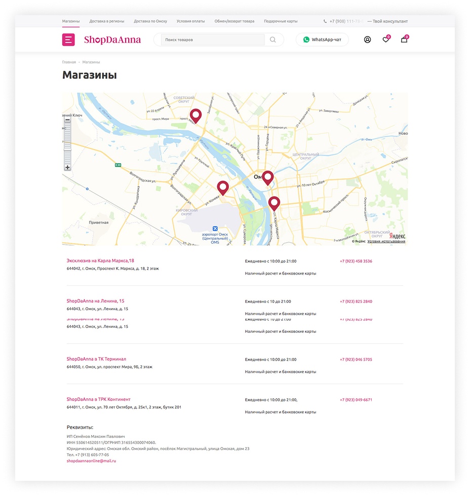
Task: Click the address 644011, г. Омск, ул. 70 лет Октября
Action: pos(124,407)
